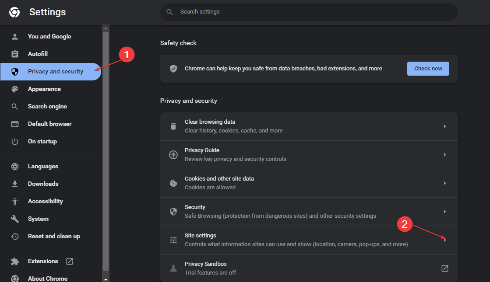Click the sidebar vertical scrollbar
Screen dimensions: 490x282
click(106, 149)
